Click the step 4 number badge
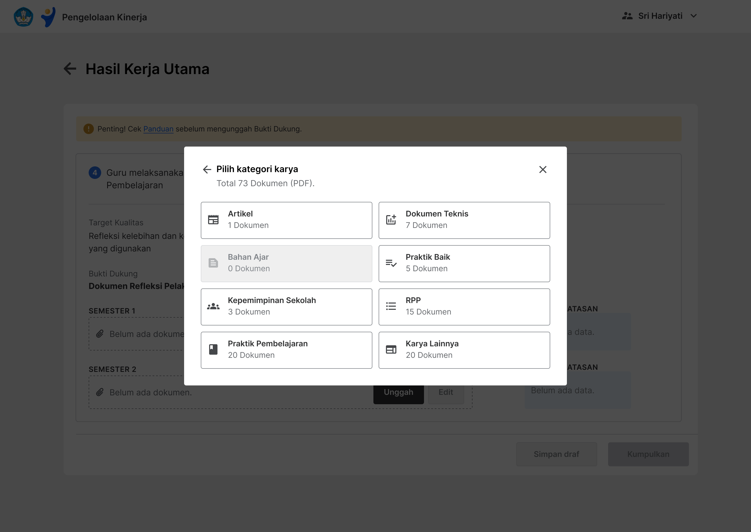Image resolution: width=751 pixels, height=532 pixels. point(95,173)
